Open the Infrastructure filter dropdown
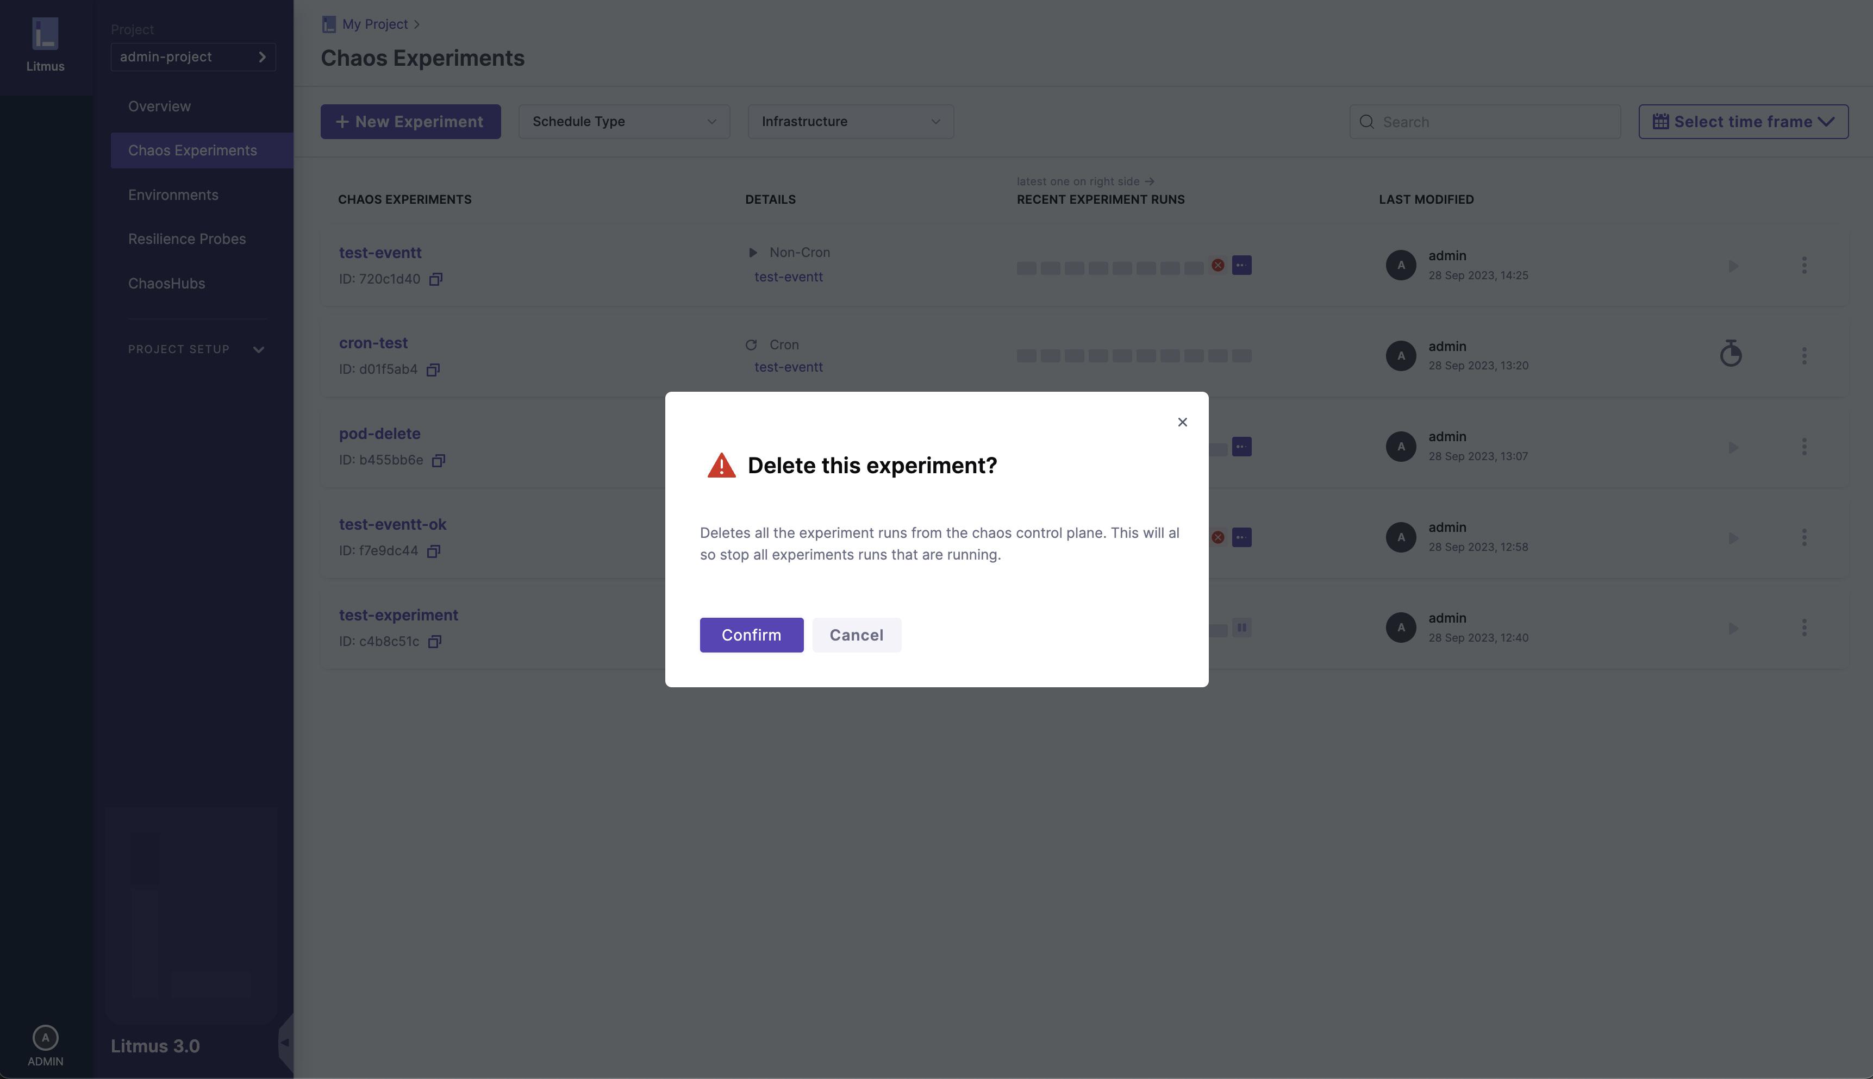Image resolution: width=1873 pixels, height=1079 pixels. point(850,122)
